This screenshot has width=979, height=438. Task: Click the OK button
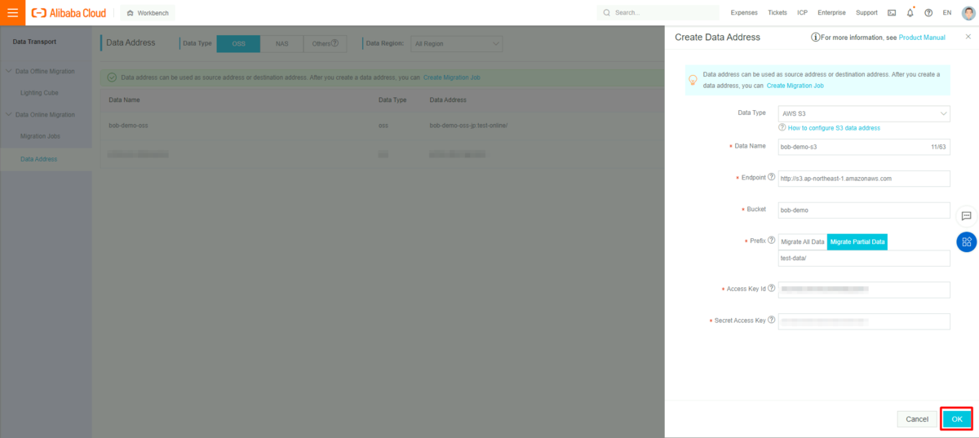pos(957,419)
